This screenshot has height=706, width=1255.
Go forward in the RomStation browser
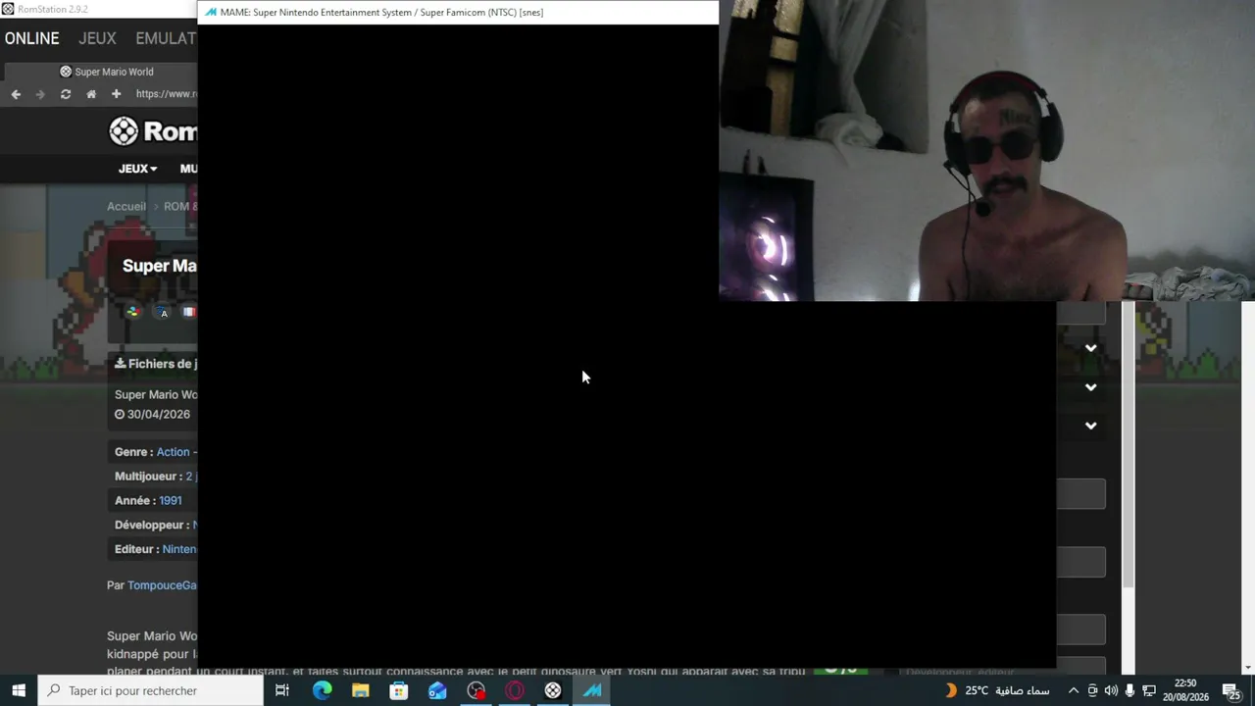click(x=40, y=94)
